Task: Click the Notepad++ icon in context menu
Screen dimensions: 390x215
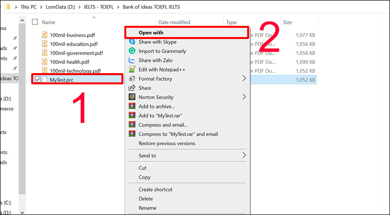Action: [x=132, y=69]
